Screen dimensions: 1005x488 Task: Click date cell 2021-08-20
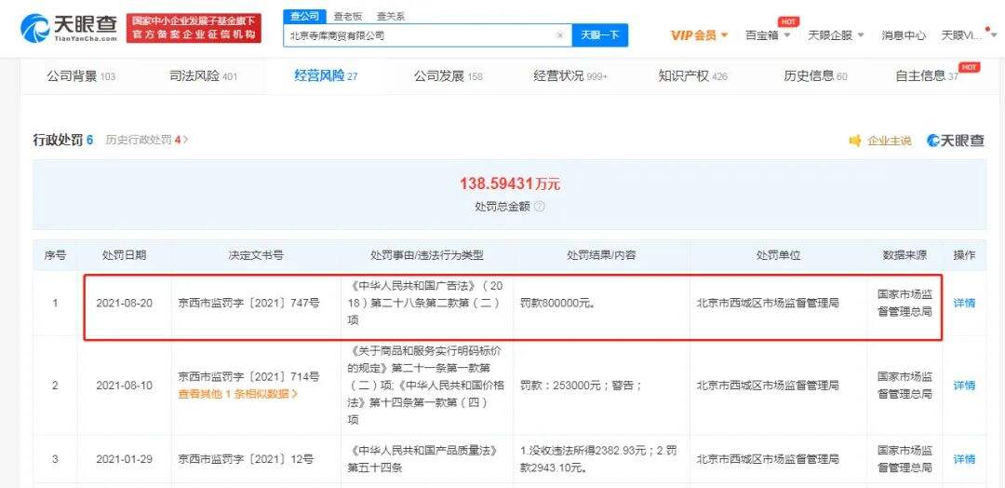125,303
